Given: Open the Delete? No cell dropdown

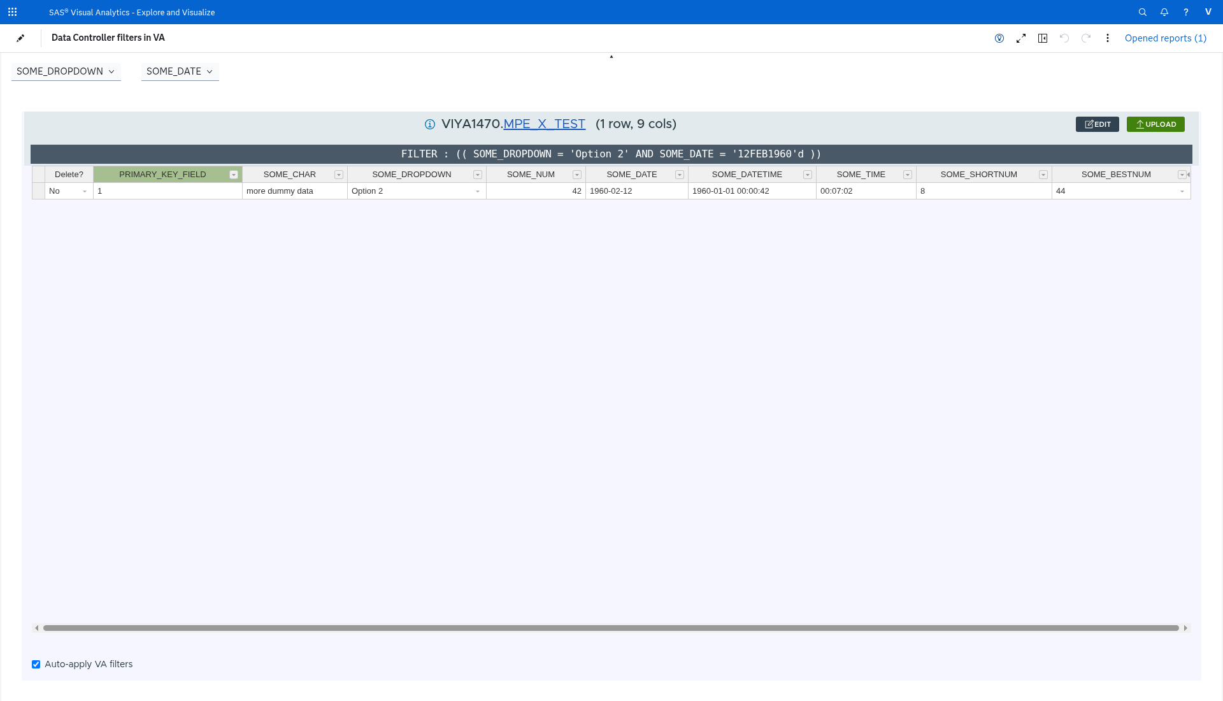Looking at the screenshot, I should coord(85,191).
